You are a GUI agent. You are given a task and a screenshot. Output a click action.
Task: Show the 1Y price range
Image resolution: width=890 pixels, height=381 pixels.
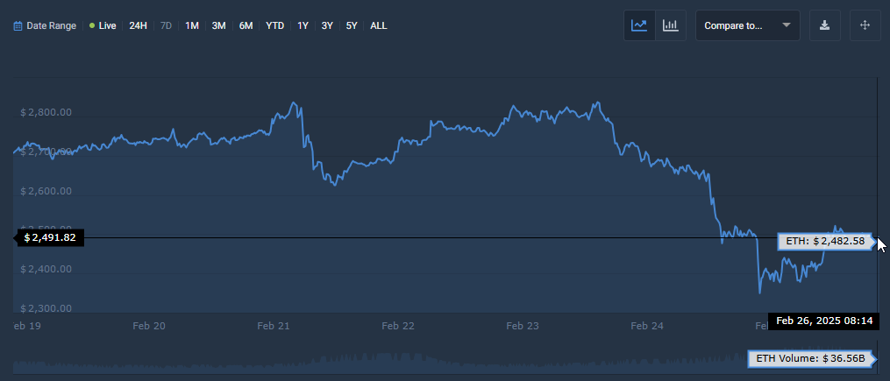tap(303, 26)
